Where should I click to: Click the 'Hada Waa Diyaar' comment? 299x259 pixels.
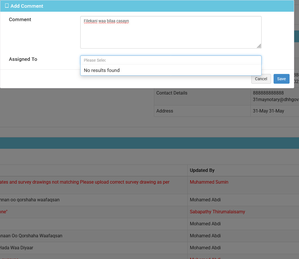point(17,248)
